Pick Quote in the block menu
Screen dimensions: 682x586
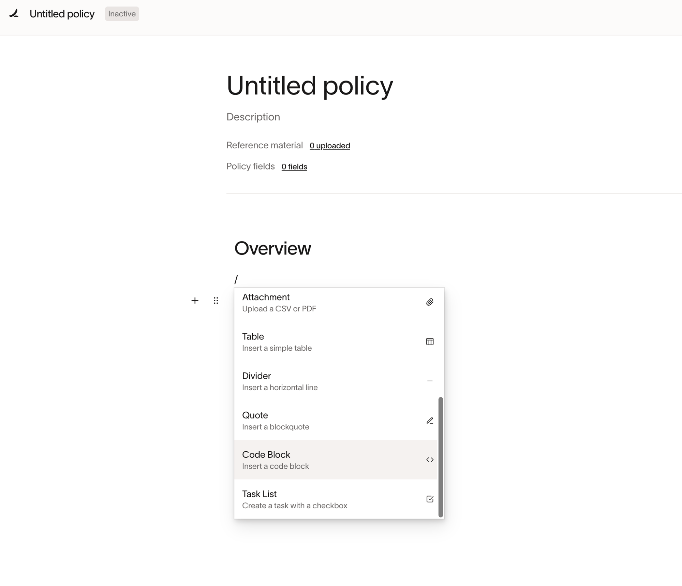coord(336,421)
